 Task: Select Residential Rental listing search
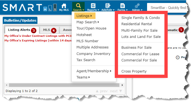136,24
